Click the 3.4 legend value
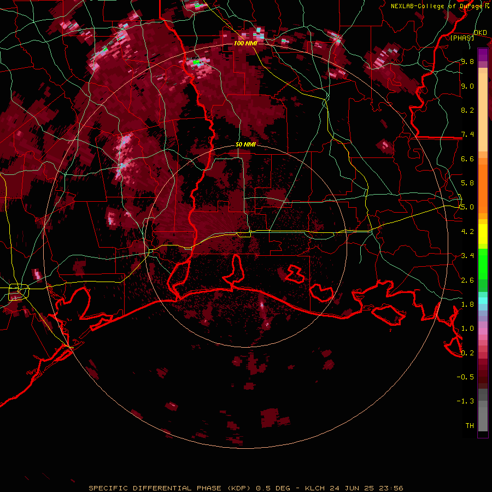 (467, 256)
